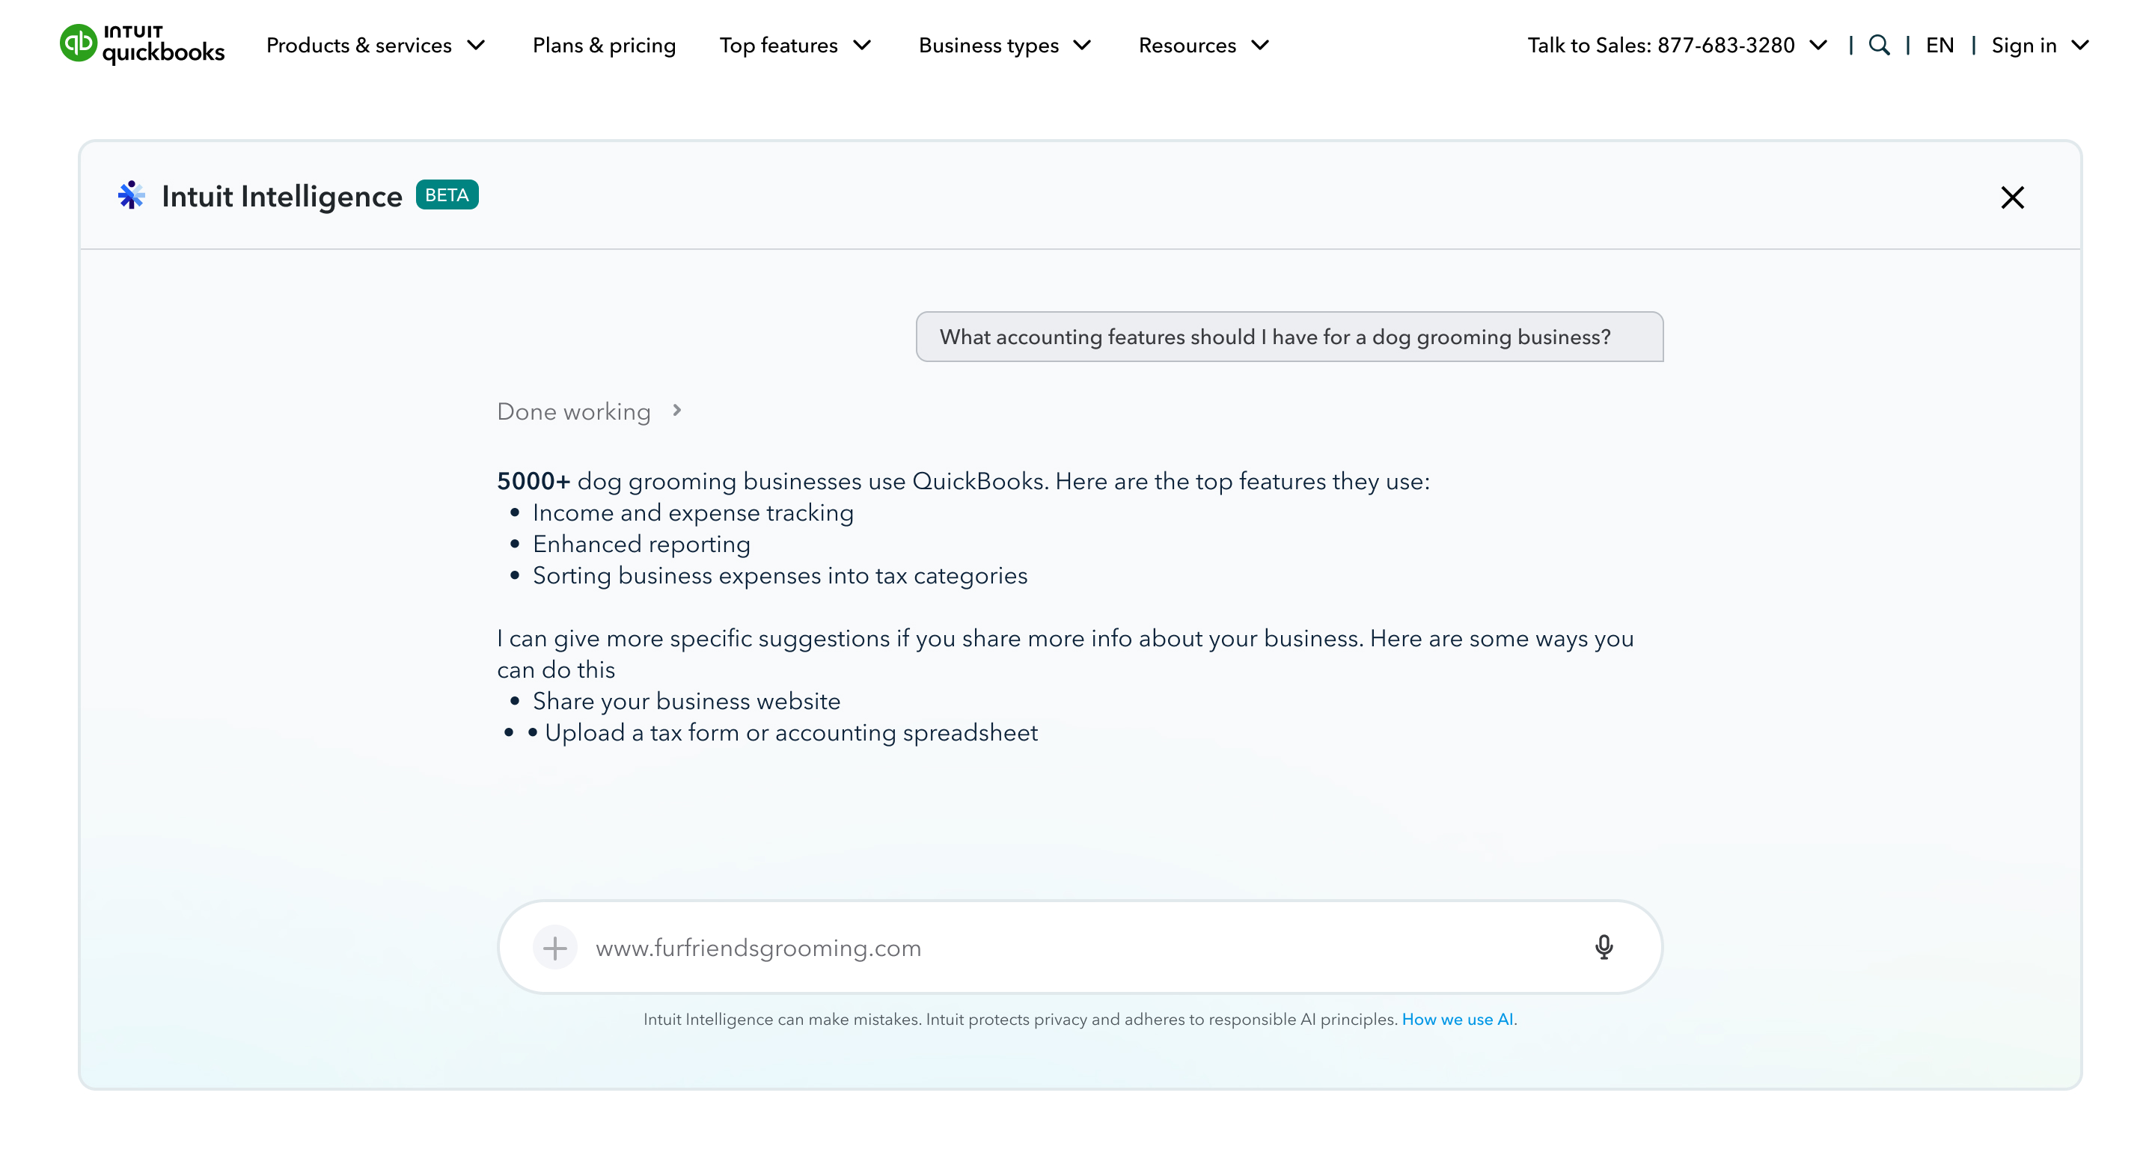Expand the Top features dropdown
The image size is (2155, 1152).
point(795,45)
